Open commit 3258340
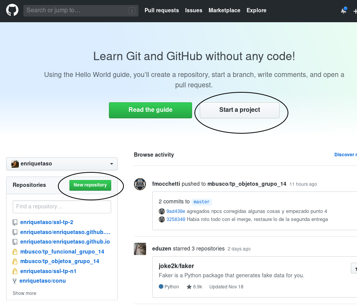 pyautogui.click(x=176, y=219)
